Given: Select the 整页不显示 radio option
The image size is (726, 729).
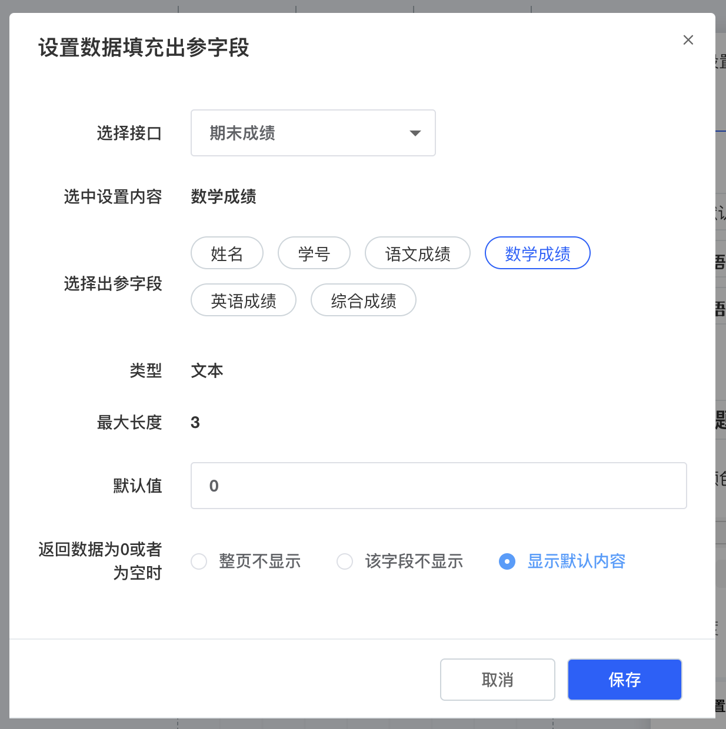Looking at the screenshot, I should click(199, 561).
